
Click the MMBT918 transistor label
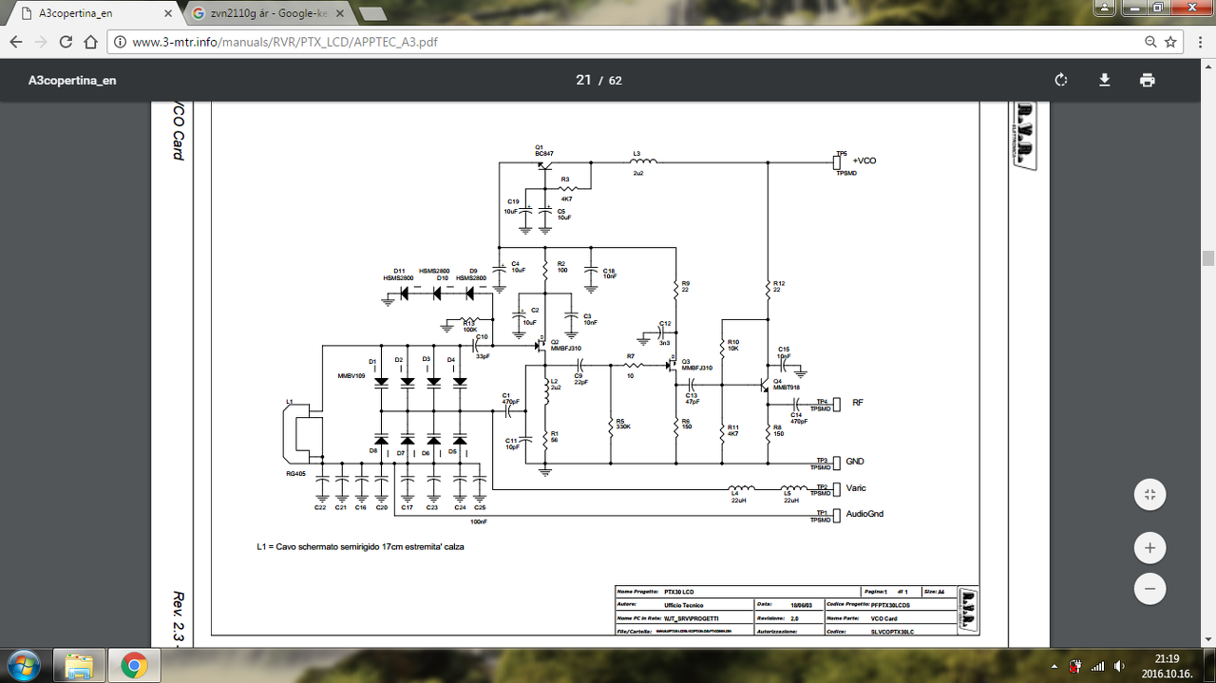tap(786, 388)
